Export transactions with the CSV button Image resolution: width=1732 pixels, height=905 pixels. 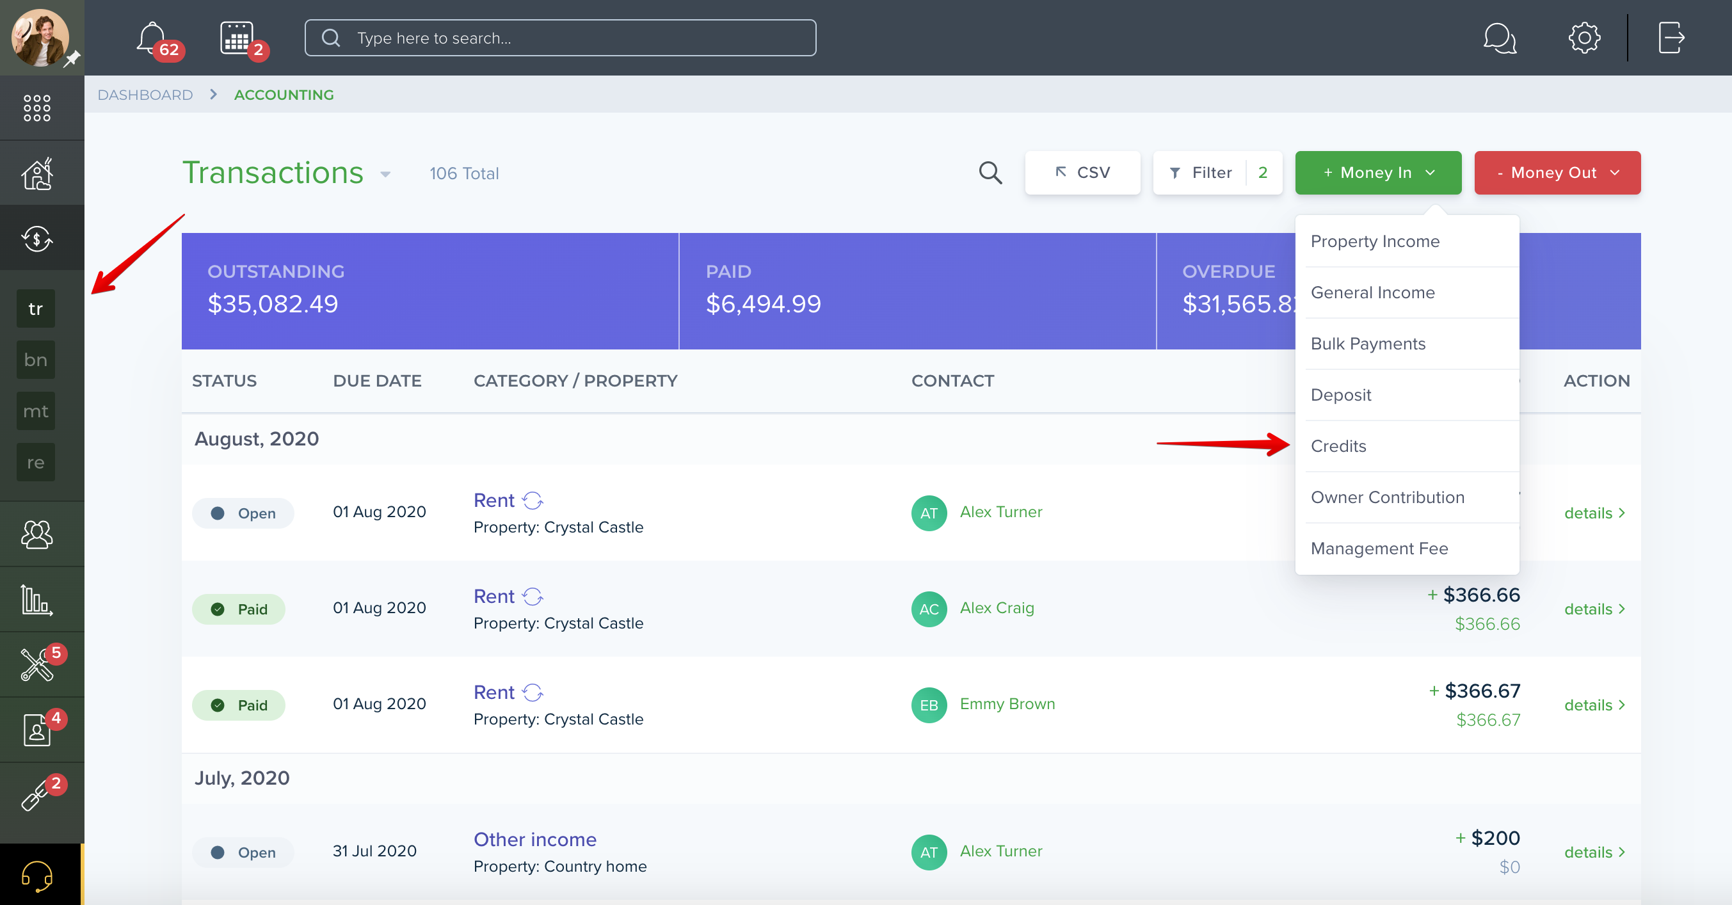pyautogui.click(x=1082, y=173)
